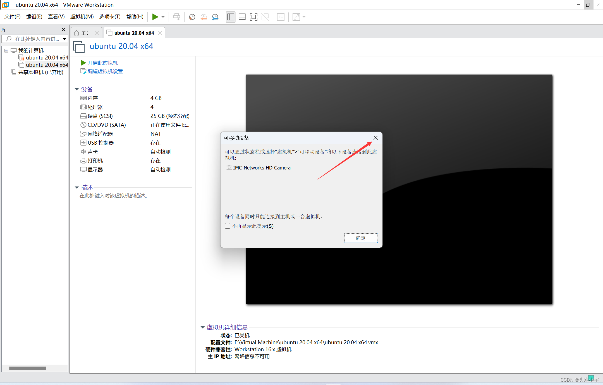The height and width of the screenshot is (385, 603).
Task: Click the Unity mode toolbar icon
Action: [x=265, y=17]
